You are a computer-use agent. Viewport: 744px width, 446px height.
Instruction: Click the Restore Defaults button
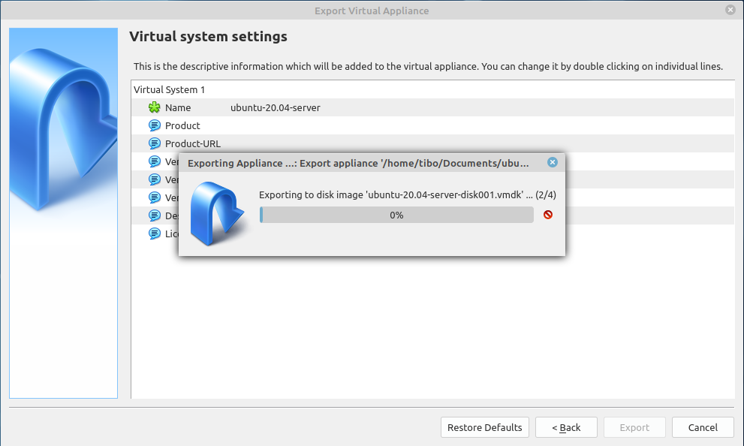pyautogui.click(x=484, y=427)
